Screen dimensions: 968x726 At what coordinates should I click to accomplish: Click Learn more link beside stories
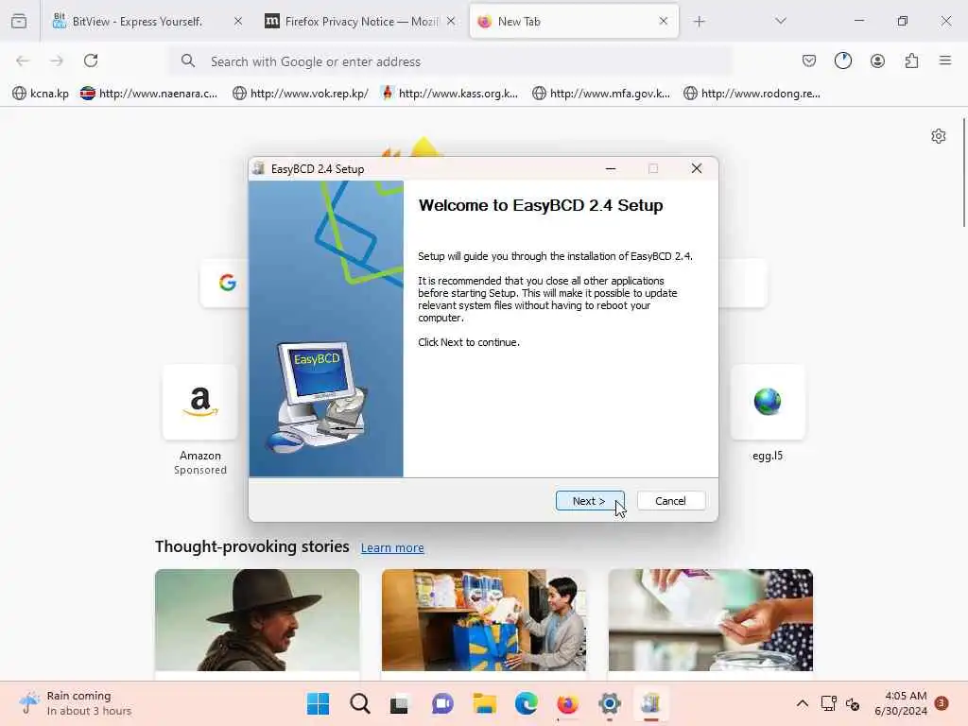point(392,547)
